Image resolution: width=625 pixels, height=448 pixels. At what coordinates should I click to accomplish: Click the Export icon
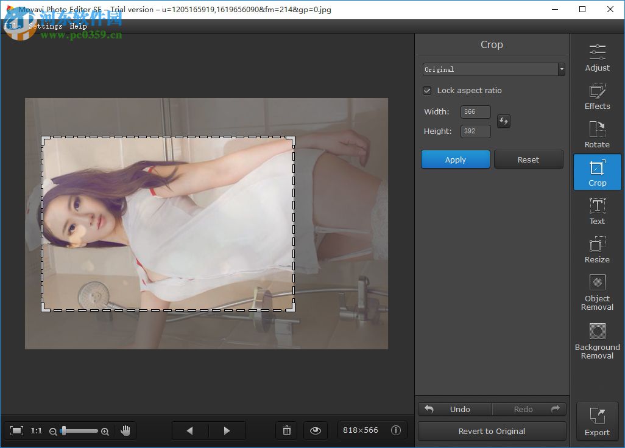click(x=597, y=420)
